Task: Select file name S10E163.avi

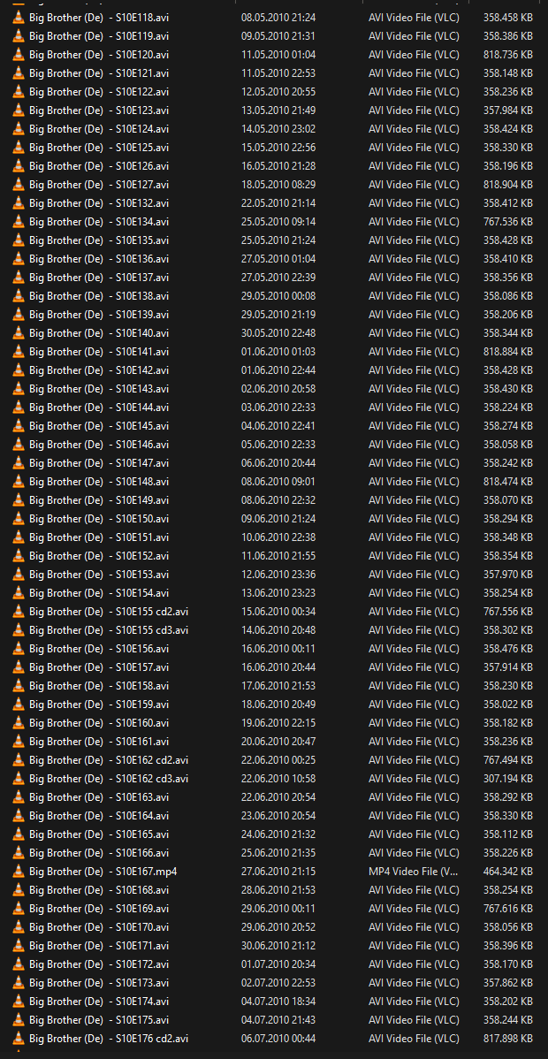Action: coord(99,797)
